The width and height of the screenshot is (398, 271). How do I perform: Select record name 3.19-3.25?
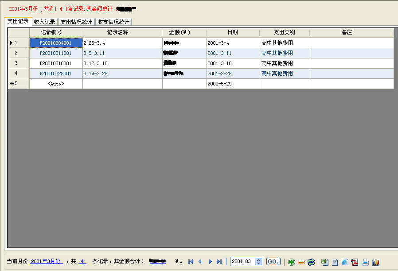coord(122,73)
